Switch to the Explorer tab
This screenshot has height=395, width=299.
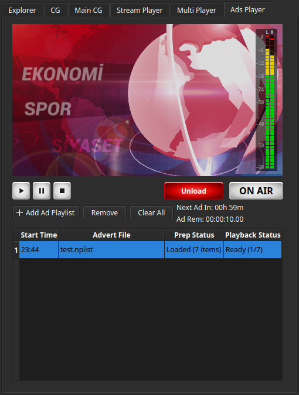point(22,11)
